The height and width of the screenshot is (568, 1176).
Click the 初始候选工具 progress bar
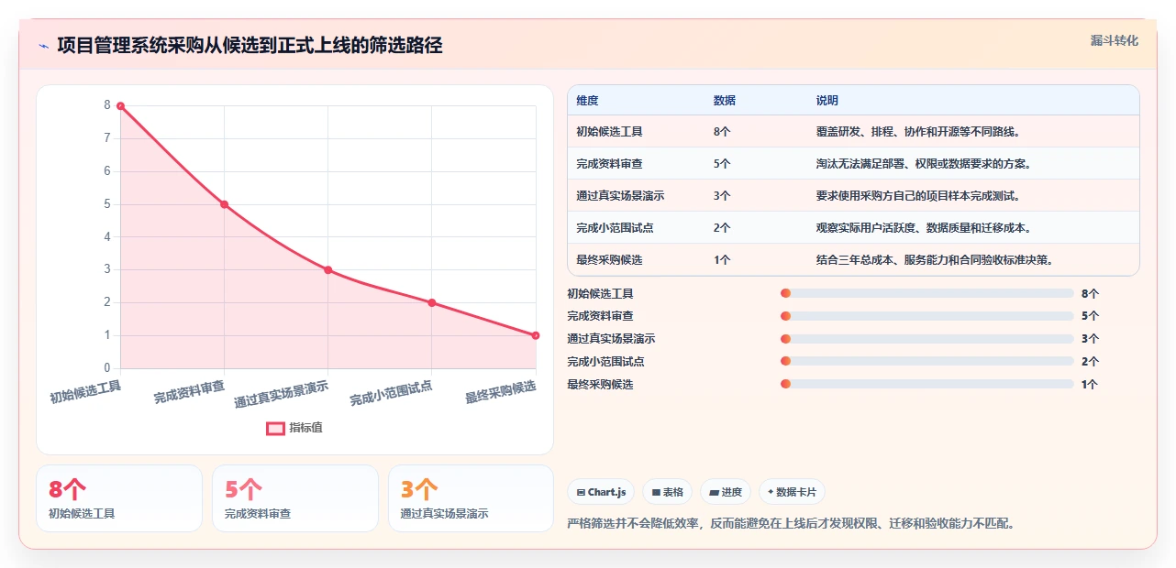coord(926,294)
